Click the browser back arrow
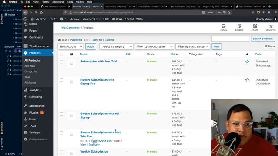The width and height of the screenshot is (278, 156). [26, 13]
